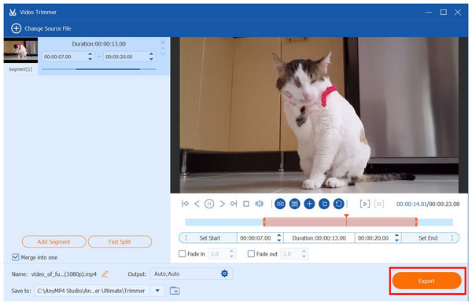Click Duration:00:00:13.00 text in segment panel

click(x=99, y=44)
